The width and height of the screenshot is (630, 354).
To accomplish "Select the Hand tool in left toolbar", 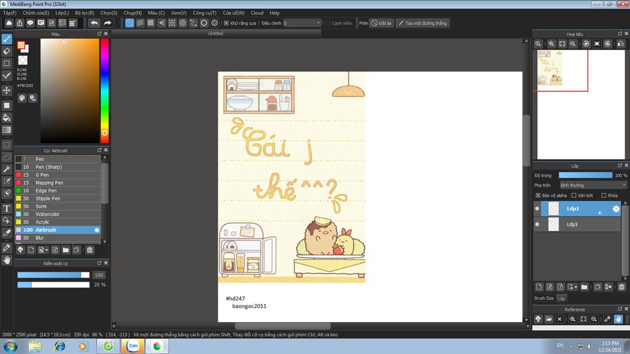I will point(7,260).
